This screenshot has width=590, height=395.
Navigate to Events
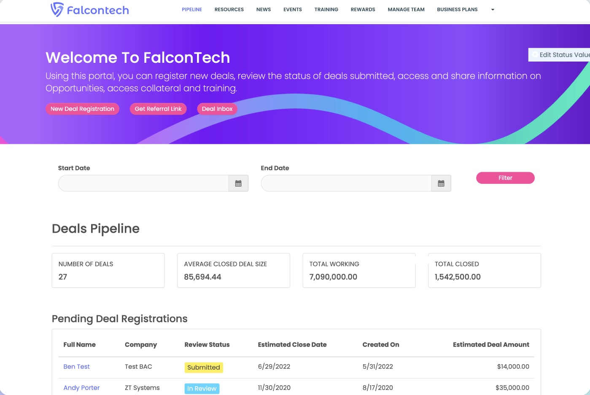[293, 10]
